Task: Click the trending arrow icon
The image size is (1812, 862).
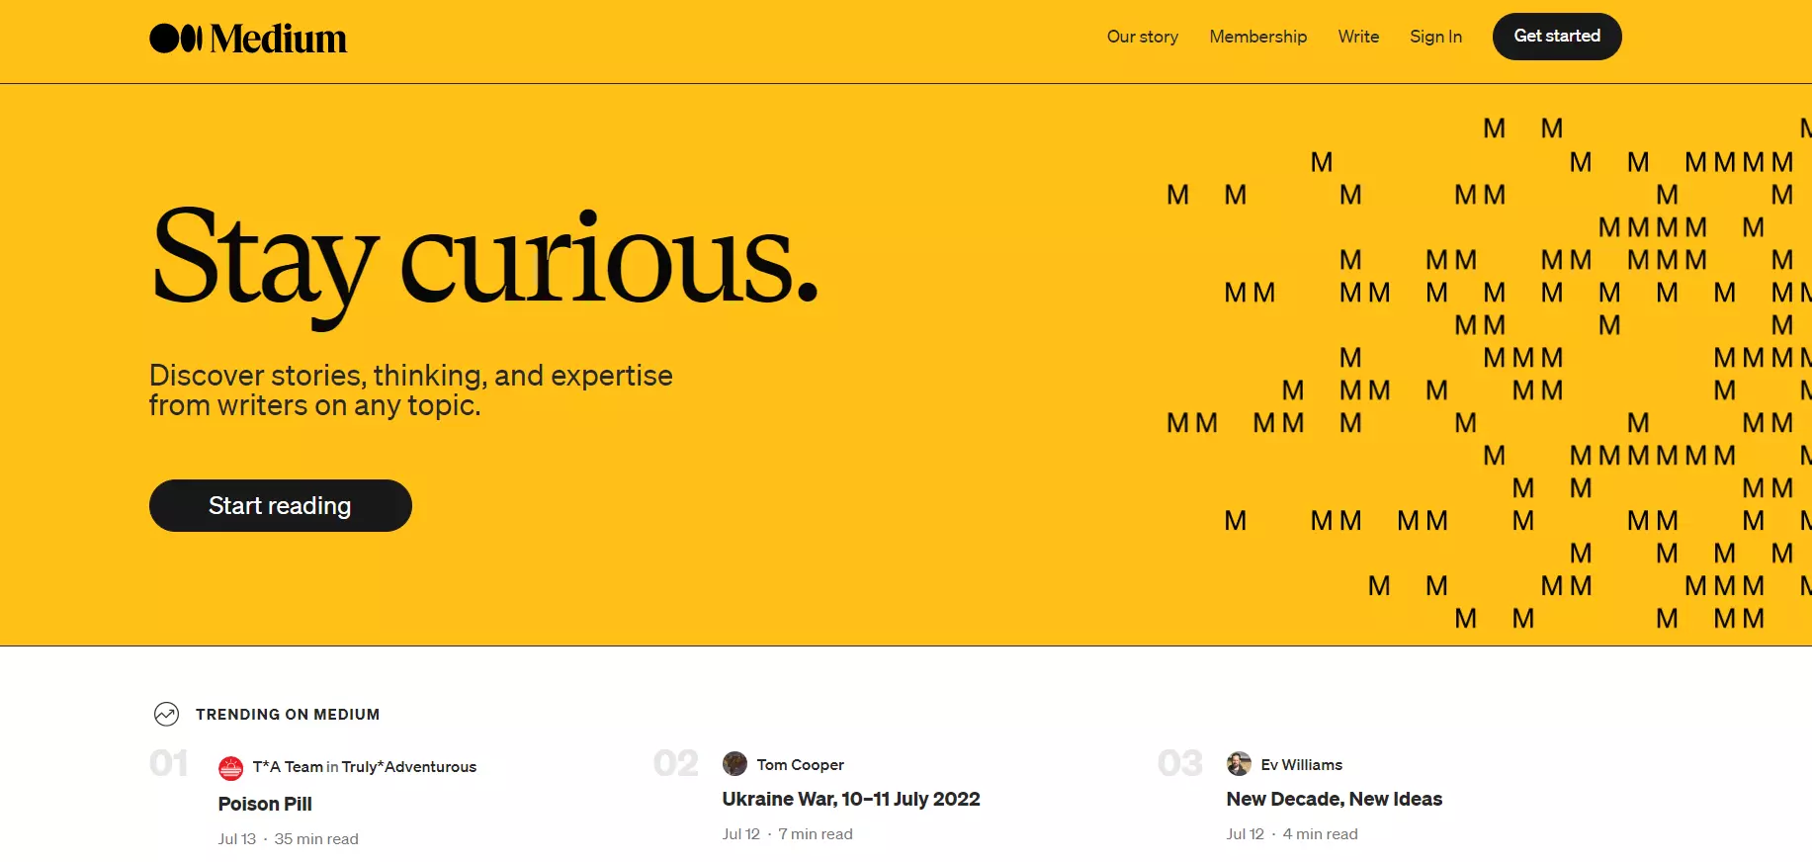Action: click(x=166, y=714)
